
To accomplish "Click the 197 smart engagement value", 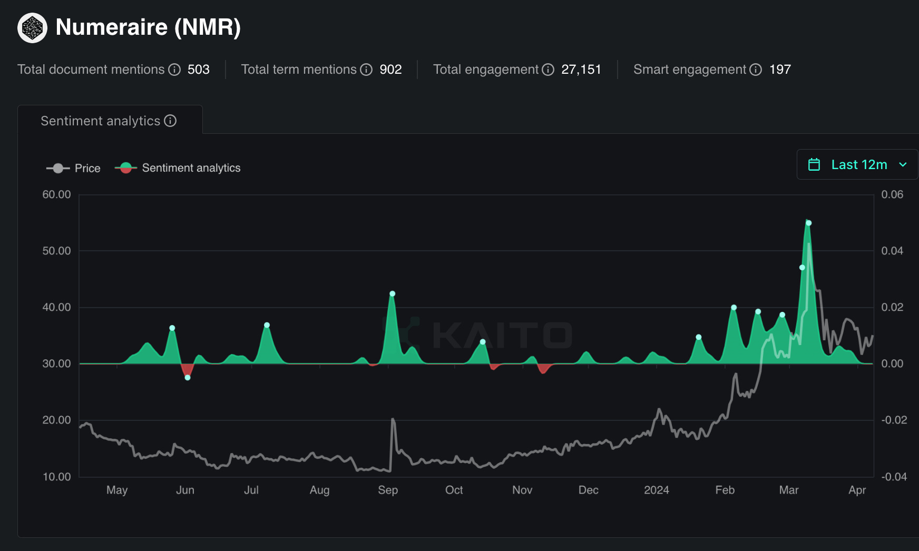I will click(780, 70).
